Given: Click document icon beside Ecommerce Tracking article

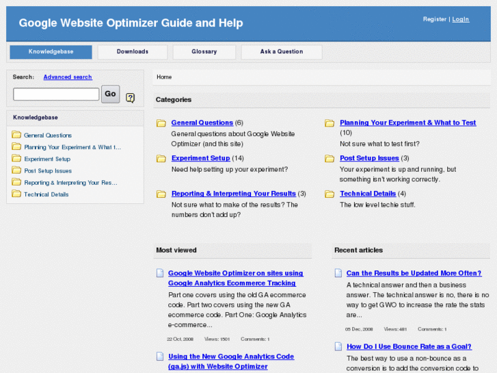Looking at the screenshot, I should pyautogui.click(x=160, y=273).
